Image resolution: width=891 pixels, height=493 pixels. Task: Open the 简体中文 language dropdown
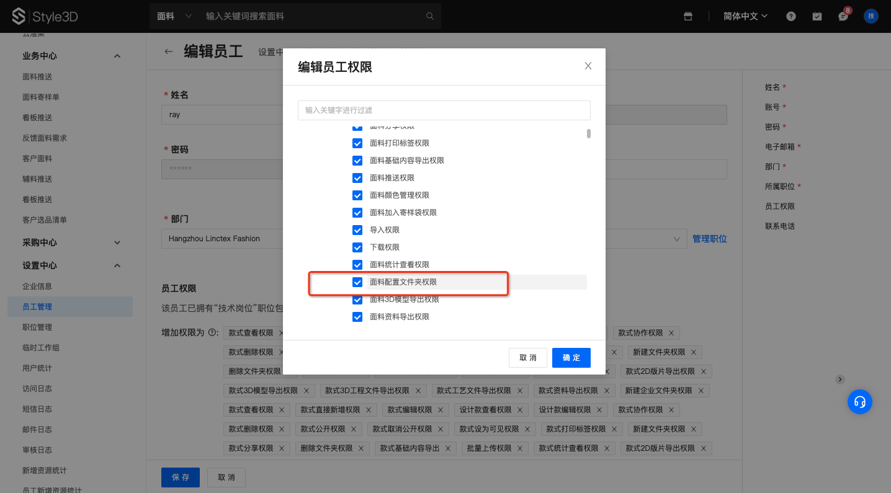[x=745, y=16]
